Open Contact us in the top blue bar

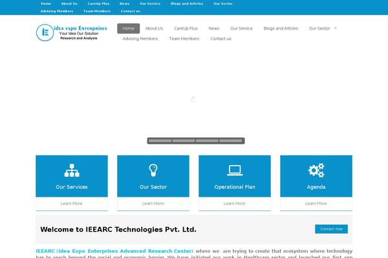(x=131, y=11)
